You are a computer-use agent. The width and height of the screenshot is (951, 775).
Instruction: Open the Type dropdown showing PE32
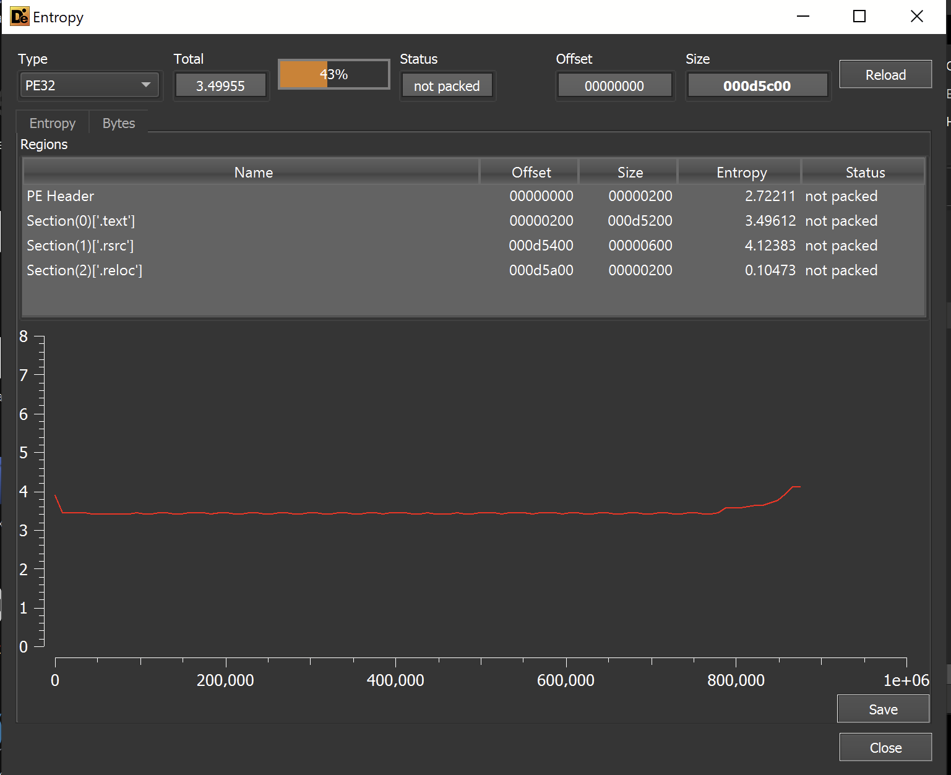coord(88,85)
